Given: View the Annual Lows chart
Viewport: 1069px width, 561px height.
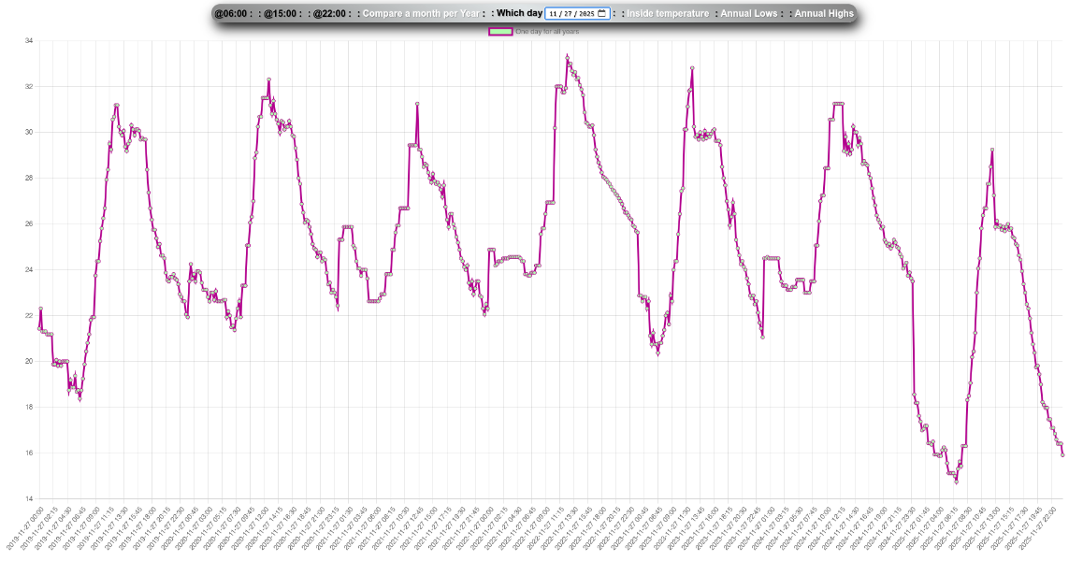Looking at the screenshot, I should 748,14.
